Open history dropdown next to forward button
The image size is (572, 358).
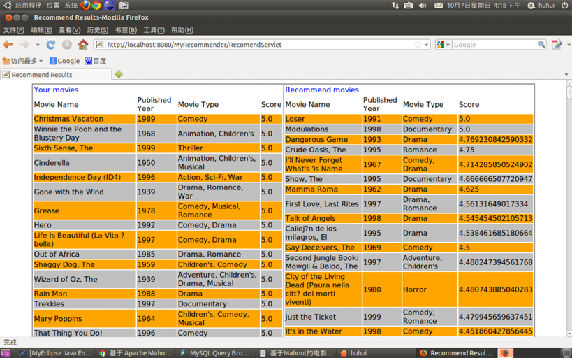[x=37, y=45]
